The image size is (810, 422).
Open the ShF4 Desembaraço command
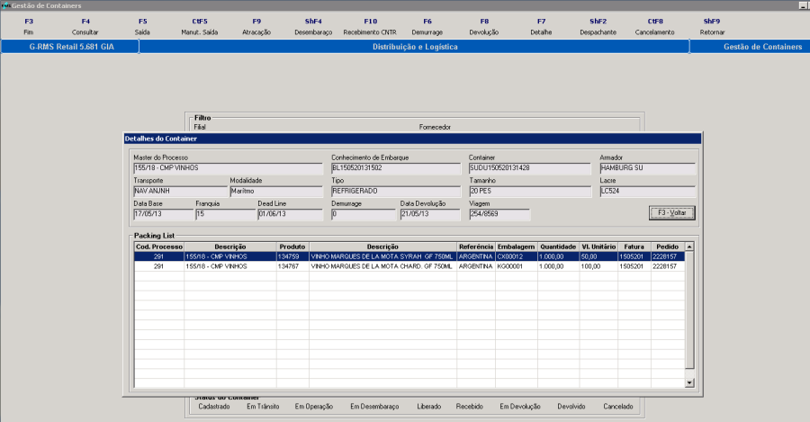(x=313, y=26)
